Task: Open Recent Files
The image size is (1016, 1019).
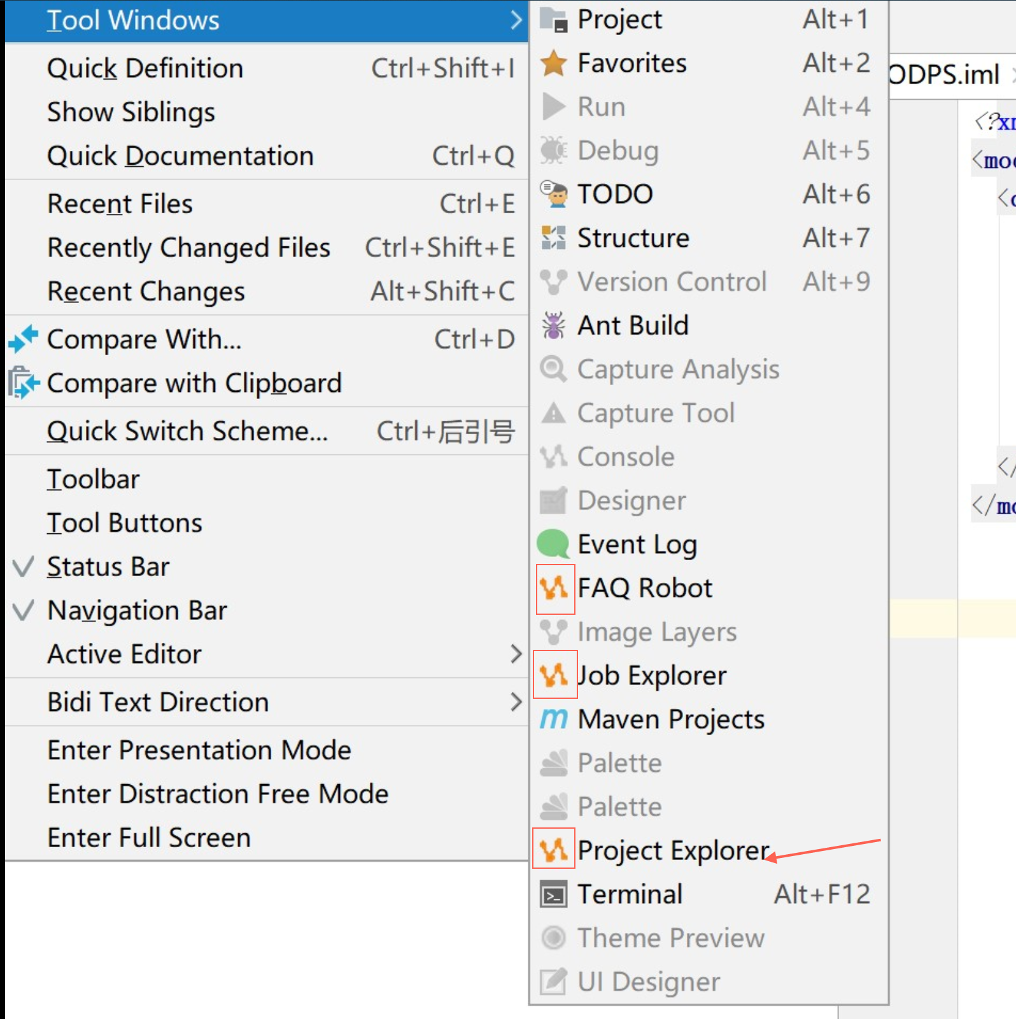Action: [267, 204]
